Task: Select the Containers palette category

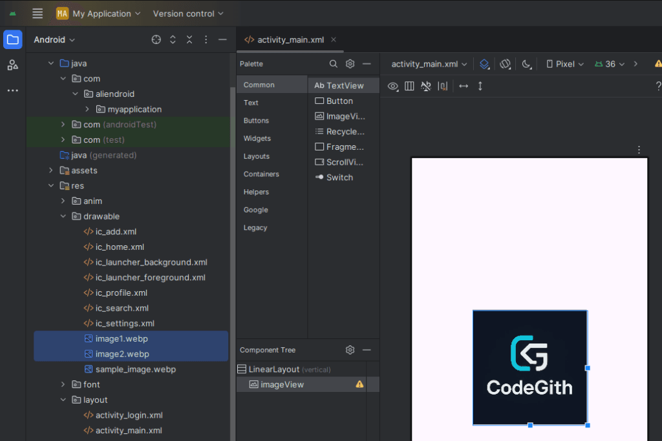Action: [x=272, y=174]
